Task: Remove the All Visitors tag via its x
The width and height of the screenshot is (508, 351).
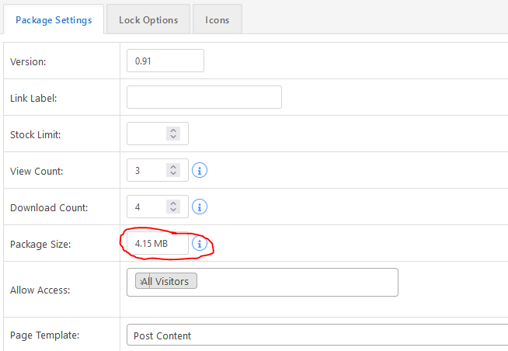Action: [141, 282]
